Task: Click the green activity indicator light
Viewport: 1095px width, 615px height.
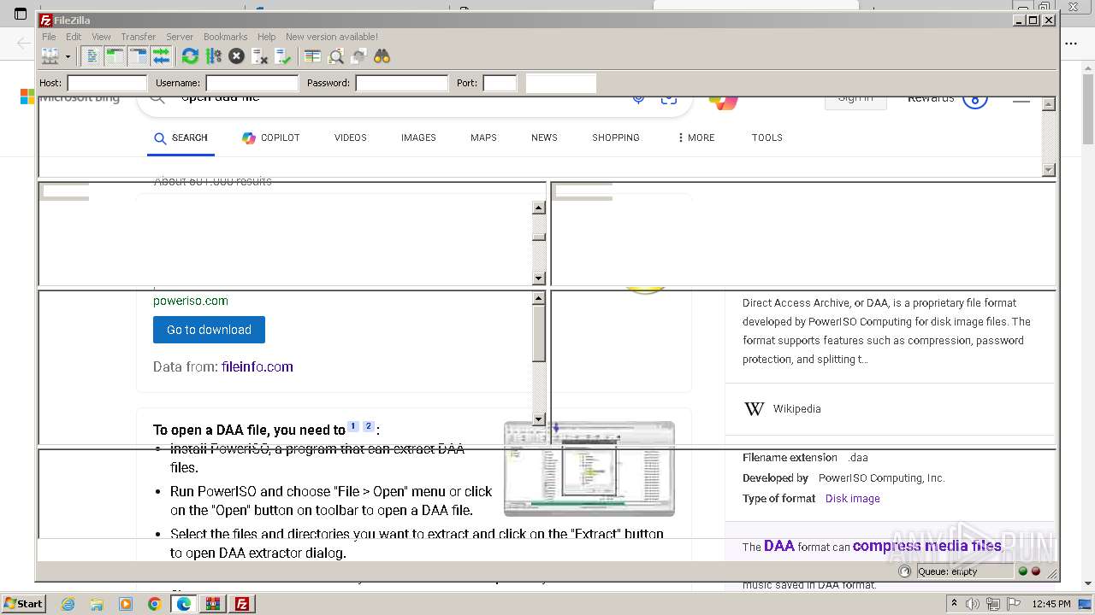Action: point(1023,571)
